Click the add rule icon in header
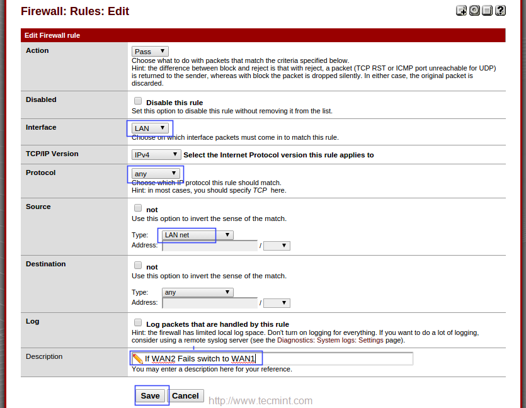Viewport: 526px width, 408px height. point(462,10)
